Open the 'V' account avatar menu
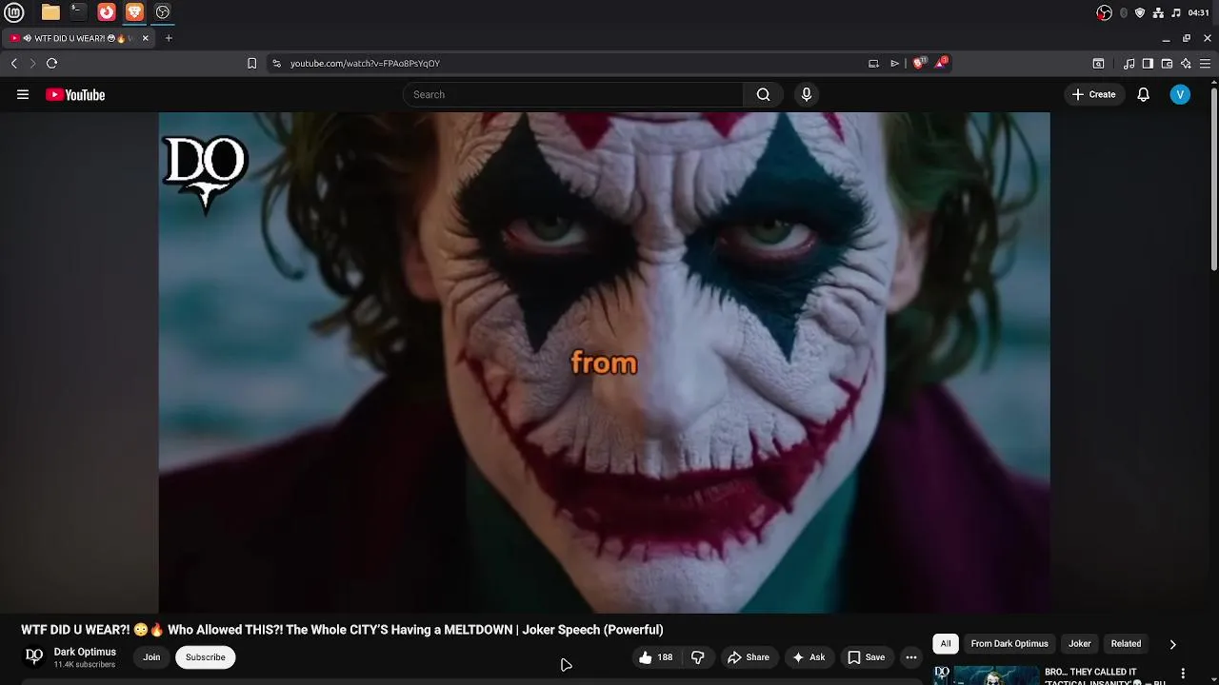Viewport: 1219px width, 685px height. (1180, 94)
